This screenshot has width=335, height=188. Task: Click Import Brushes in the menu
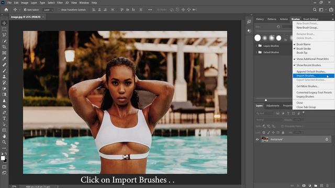pyautogui.click(x=314, y=76)
